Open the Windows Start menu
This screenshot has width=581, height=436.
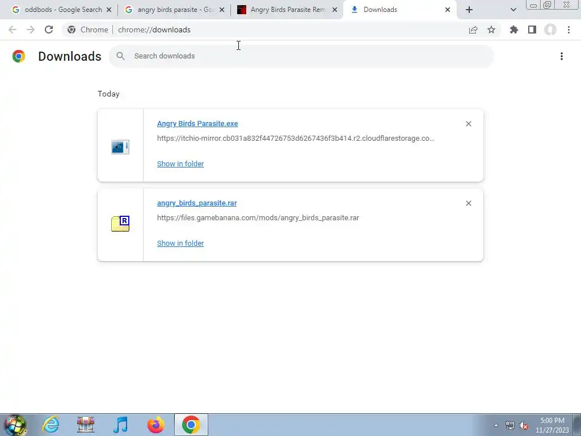point(15,425)
